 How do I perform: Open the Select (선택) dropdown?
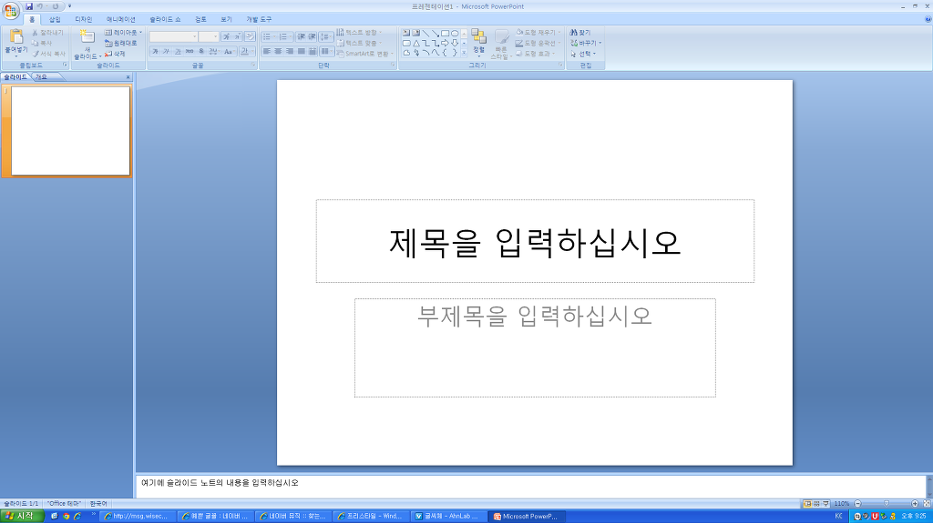(583, 54)
